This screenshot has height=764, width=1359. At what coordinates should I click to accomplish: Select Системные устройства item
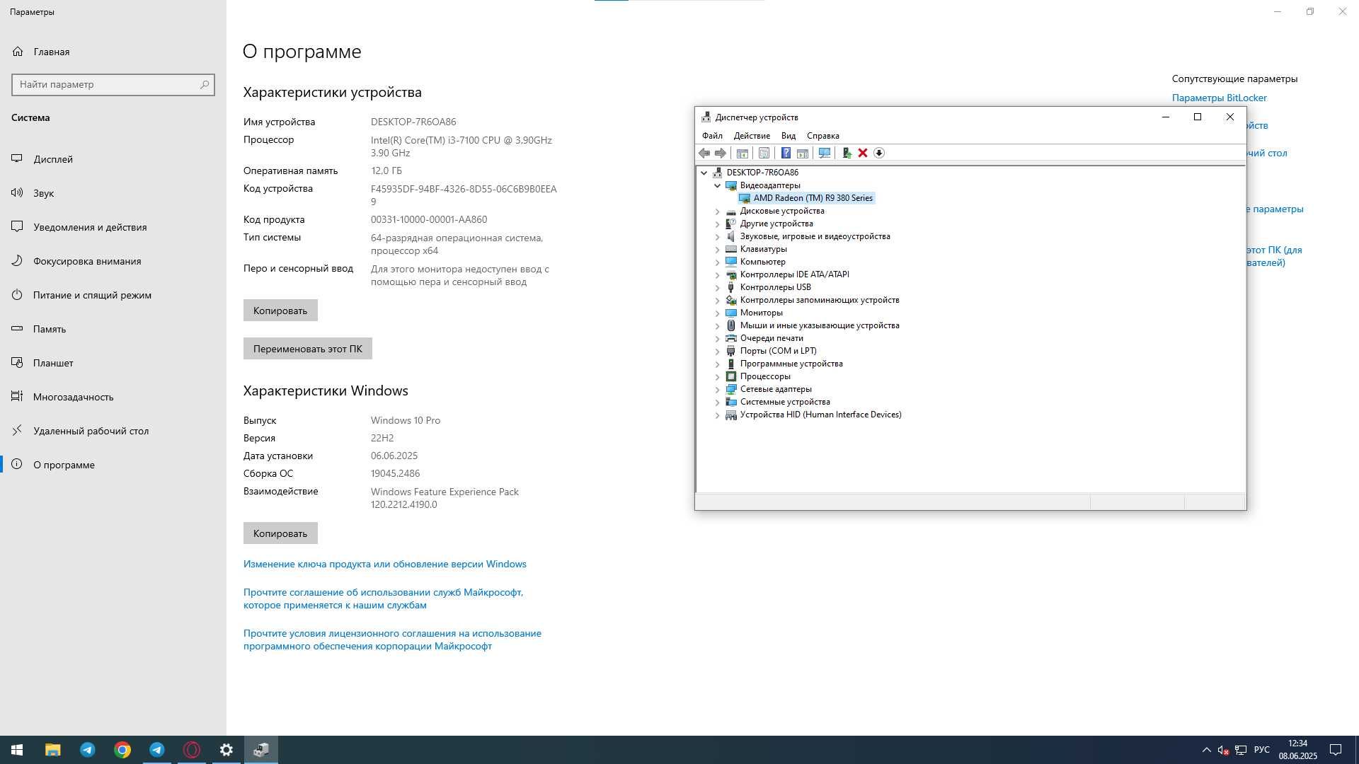click(x=784, y=402)
